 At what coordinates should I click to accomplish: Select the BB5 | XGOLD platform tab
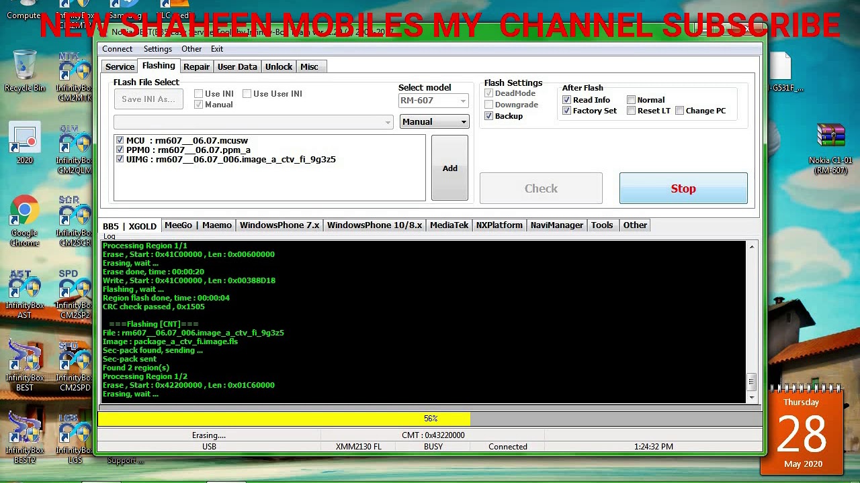[130, 226]
